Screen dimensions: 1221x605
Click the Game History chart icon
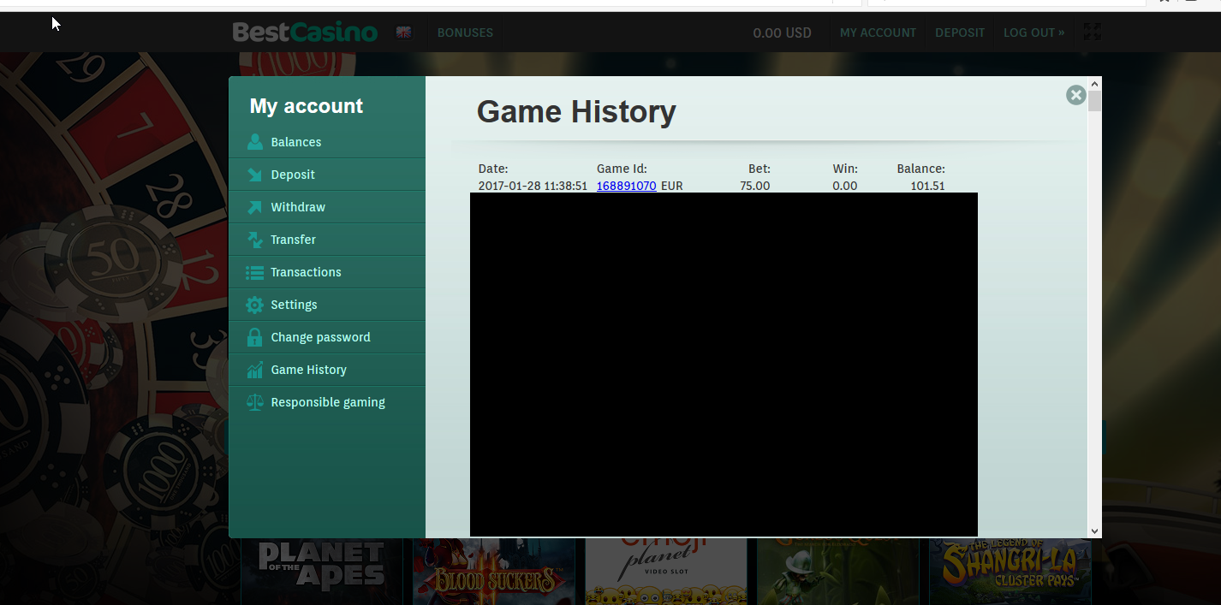(254, 370)
